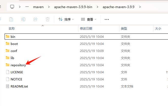The image size is (168, 106).
Task: Click the LICENSE file name
Action: click(17, 72)
